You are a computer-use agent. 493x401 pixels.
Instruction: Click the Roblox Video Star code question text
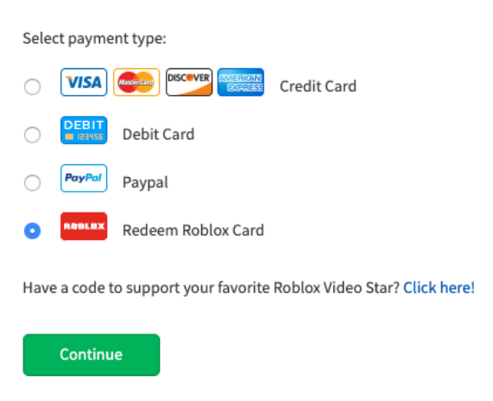[x=211, y=288]
